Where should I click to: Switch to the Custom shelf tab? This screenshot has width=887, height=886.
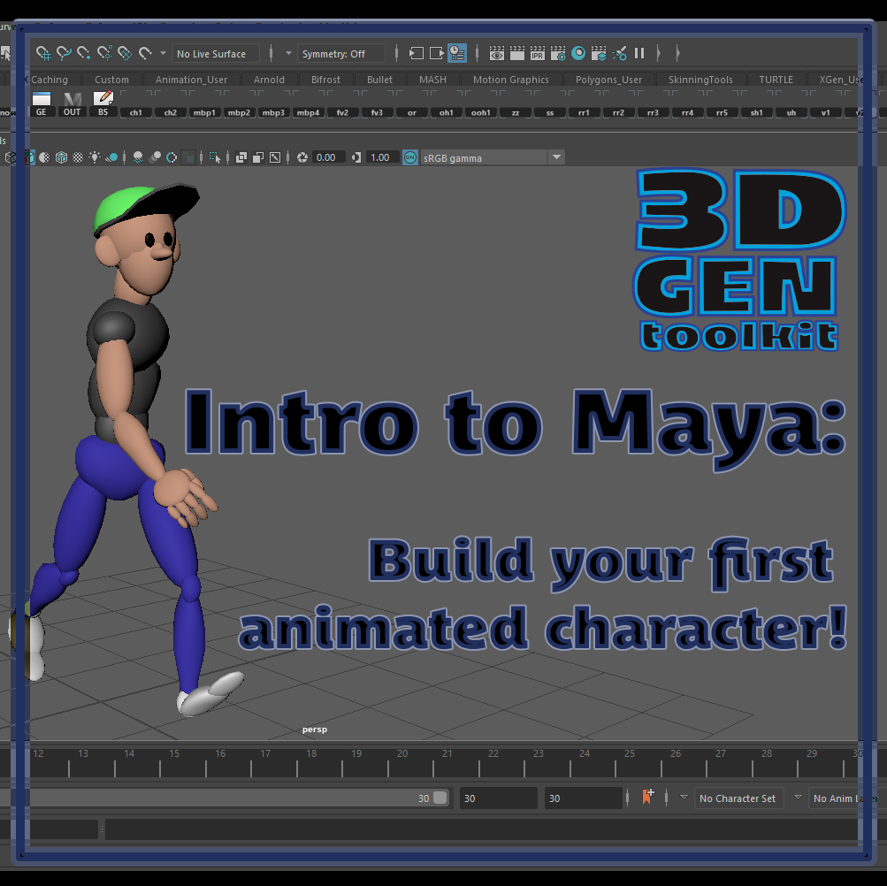click(111, 80)
